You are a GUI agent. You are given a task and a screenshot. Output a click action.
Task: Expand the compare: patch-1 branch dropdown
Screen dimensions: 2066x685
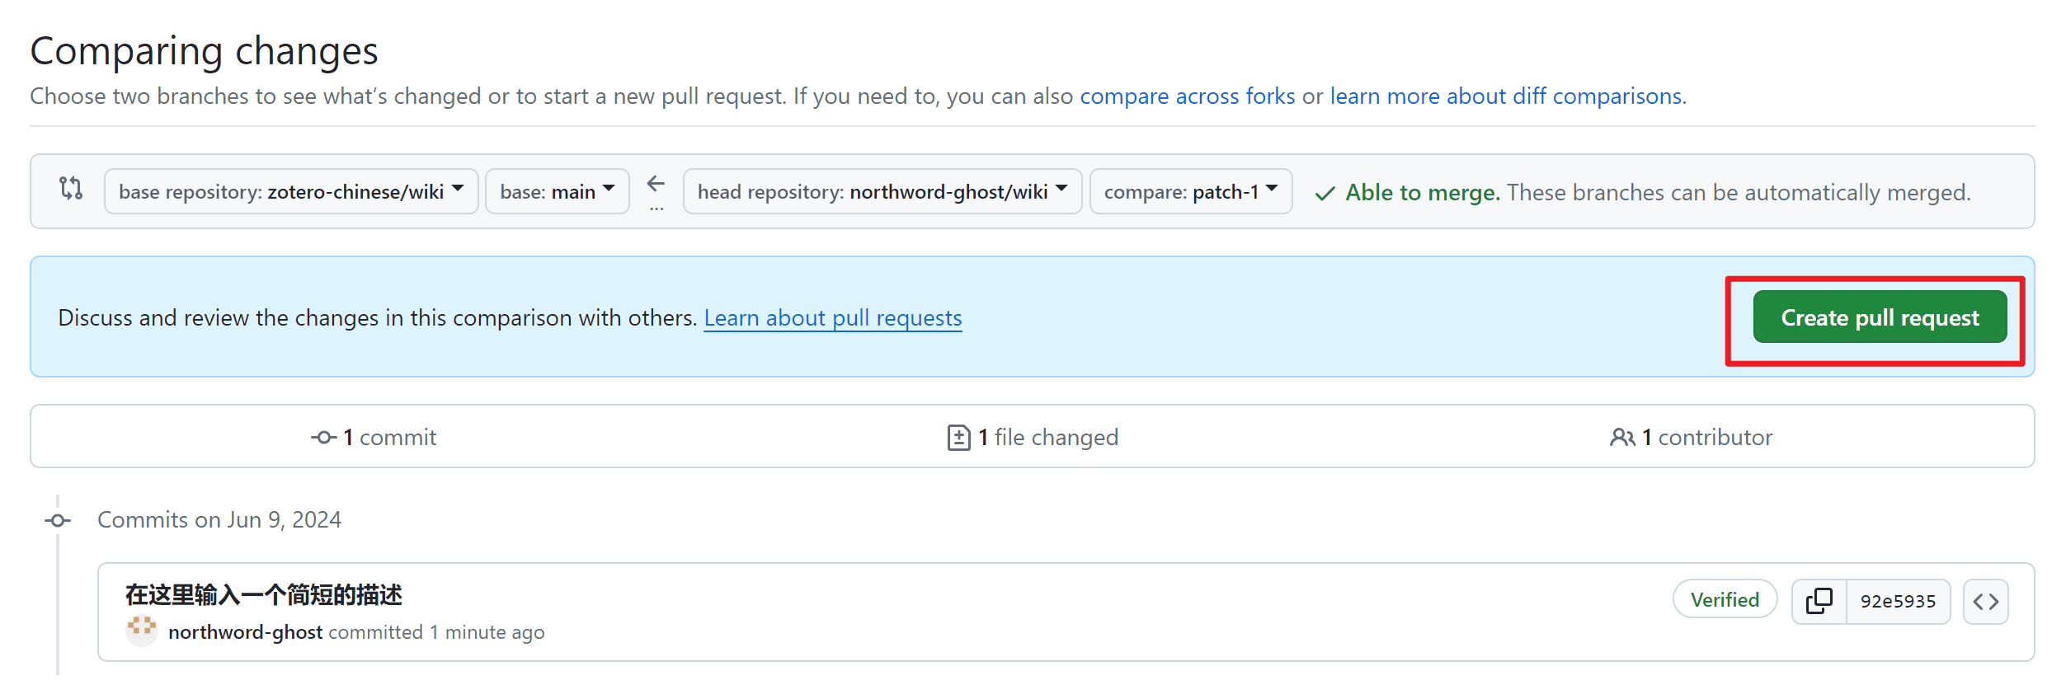coord(1190,192)
